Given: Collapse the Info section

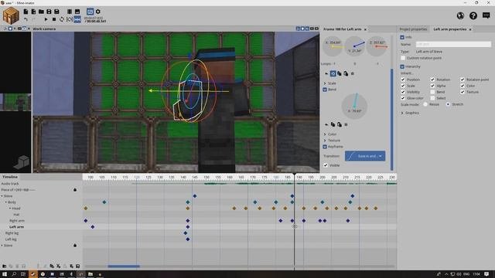Looking at the screenshot, I should point(402,37).
